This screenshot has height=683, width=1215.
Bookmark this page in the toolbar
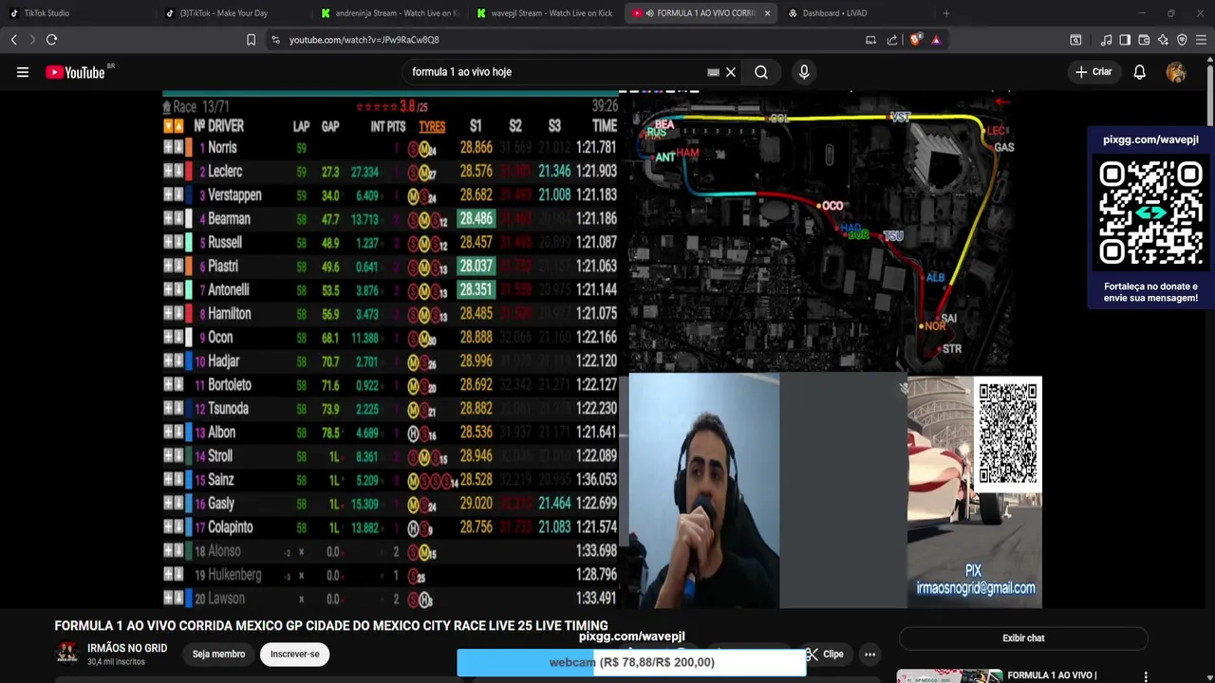coord(251,40)
